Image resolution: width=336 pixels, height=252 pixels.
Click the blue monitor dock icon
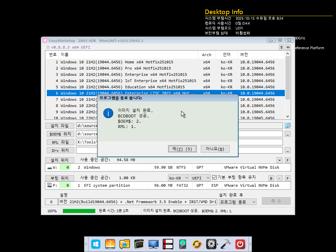pyautogui.click(x=154, y=244)
